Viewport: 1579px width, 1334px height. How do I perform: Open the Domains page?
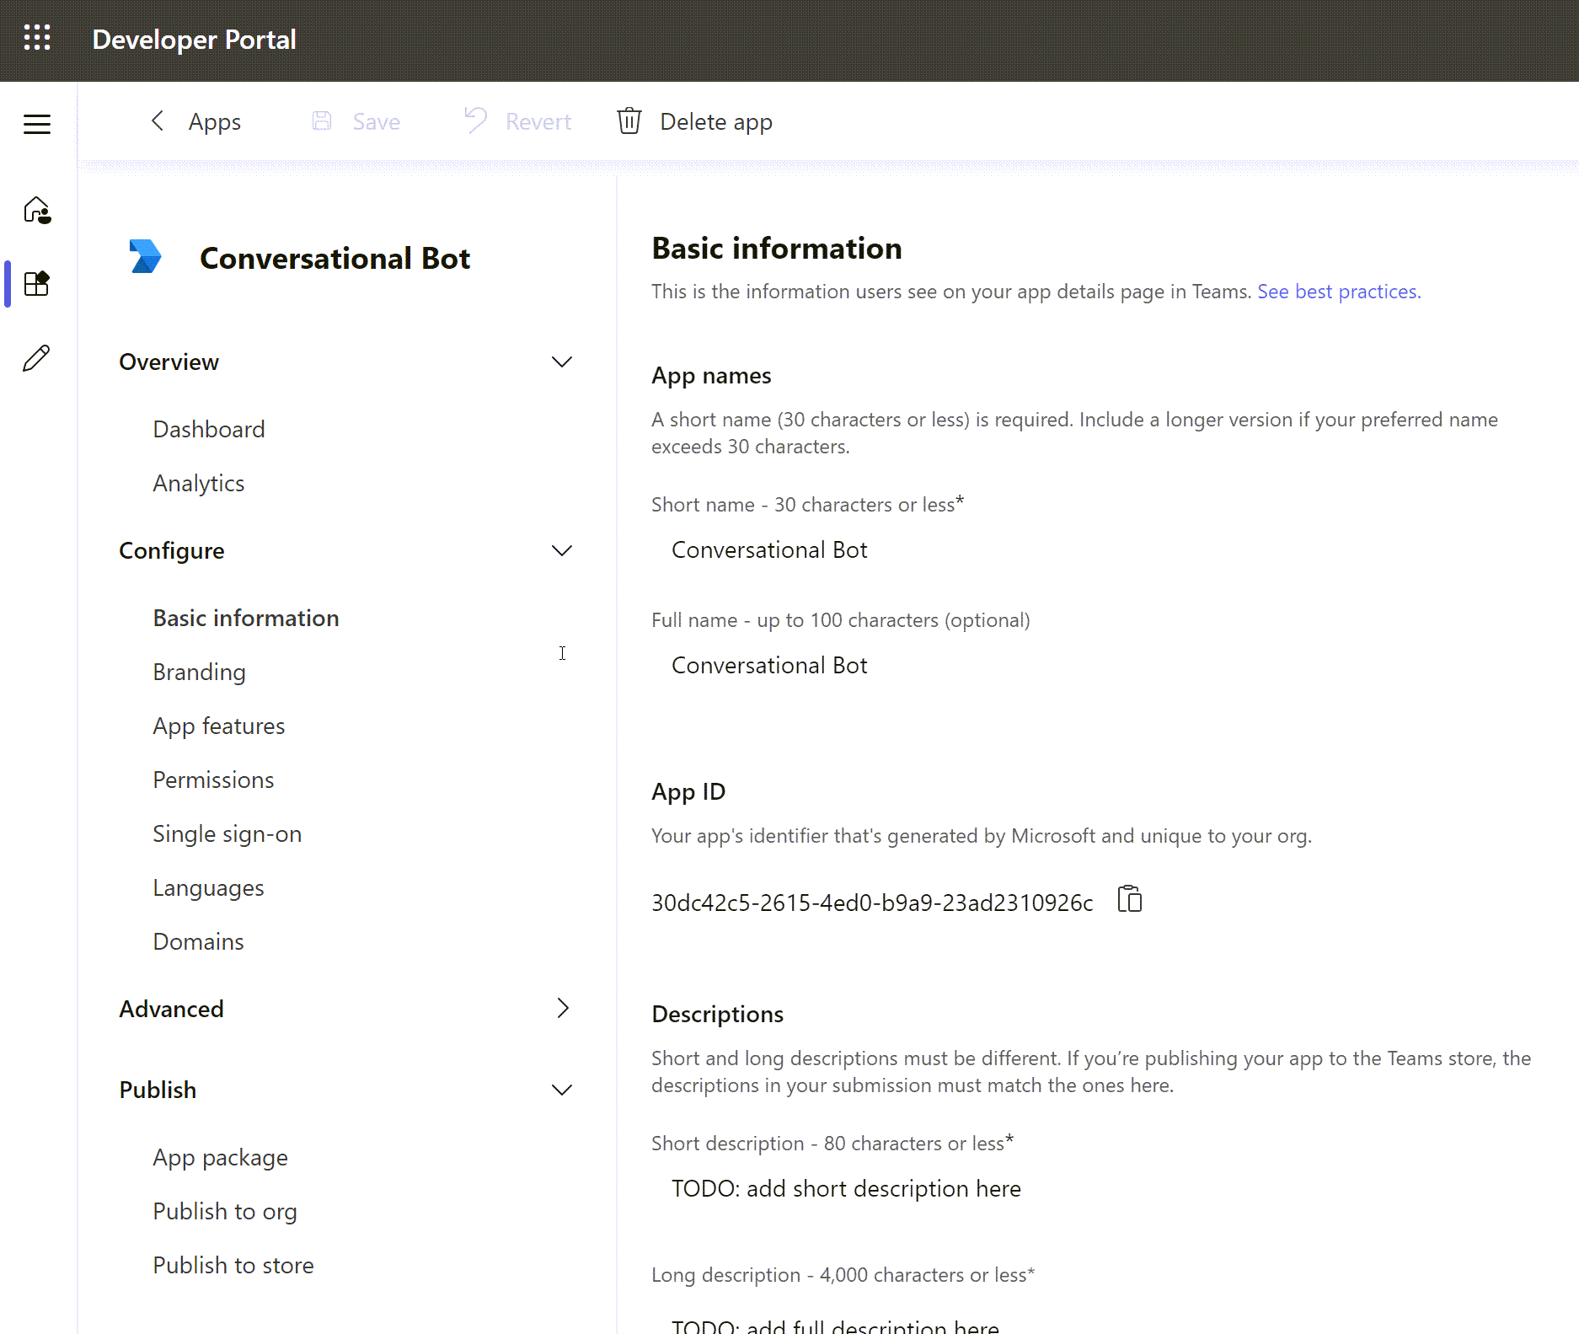(199, 941)
